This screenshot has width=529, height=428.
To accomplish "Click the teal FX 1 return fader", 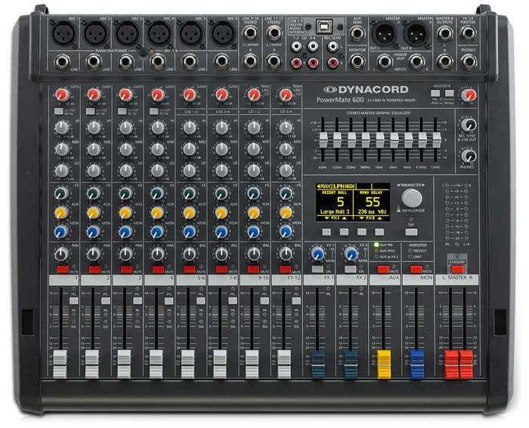I will pos(318,365).
